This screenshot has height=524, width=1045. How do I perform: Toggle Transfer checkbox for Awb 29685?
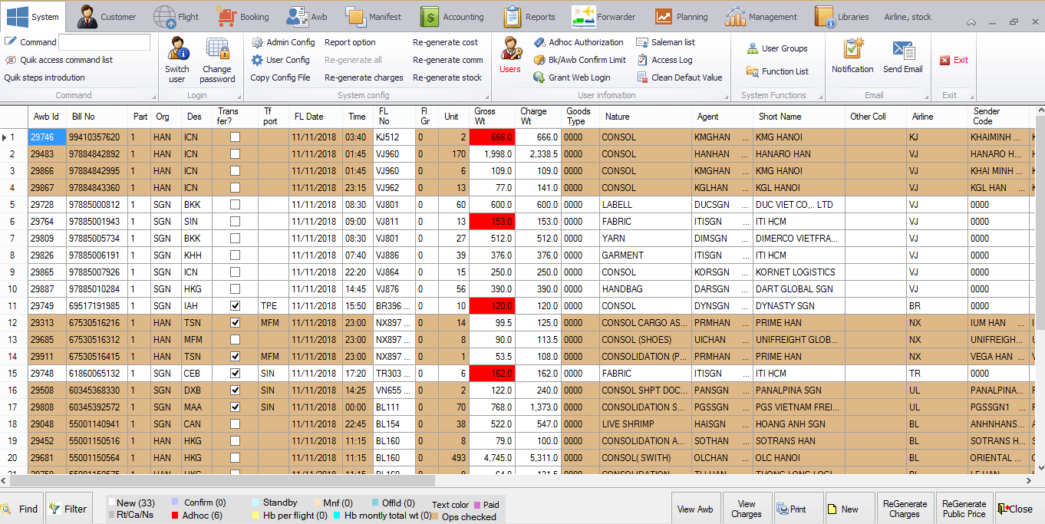point(236,340)
